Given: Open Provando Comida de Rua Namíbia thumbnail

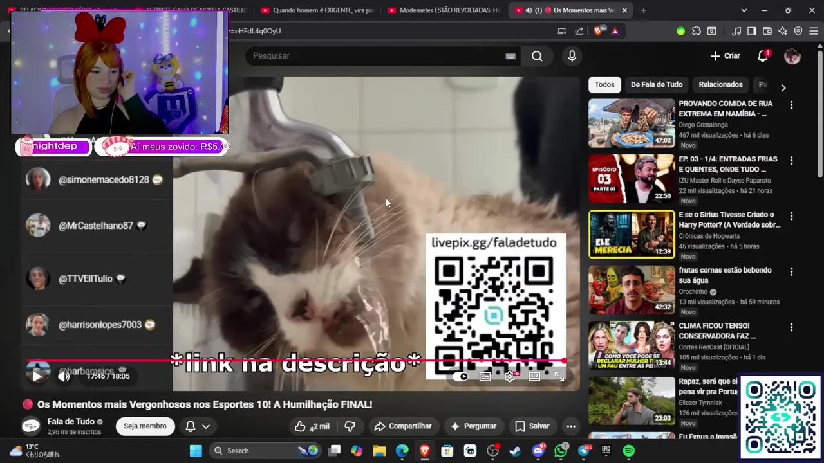Looking at the screenshot, I should coord(632,123).
